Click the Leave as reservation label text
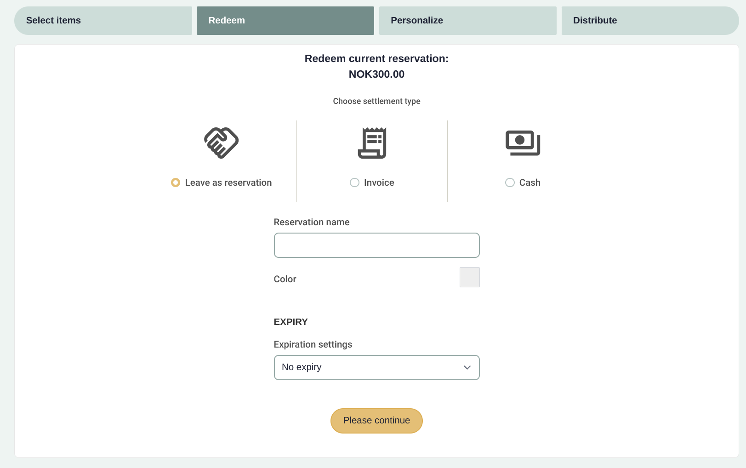Image resolution: width=746 pixels, height=468 pixels. coord(228,183)
